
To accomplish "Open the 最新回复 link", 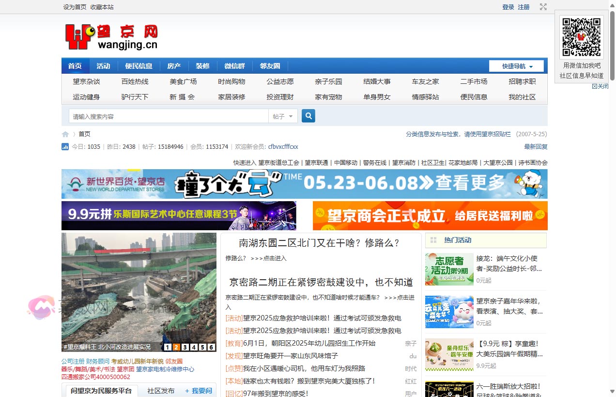I will coord(536,147).
